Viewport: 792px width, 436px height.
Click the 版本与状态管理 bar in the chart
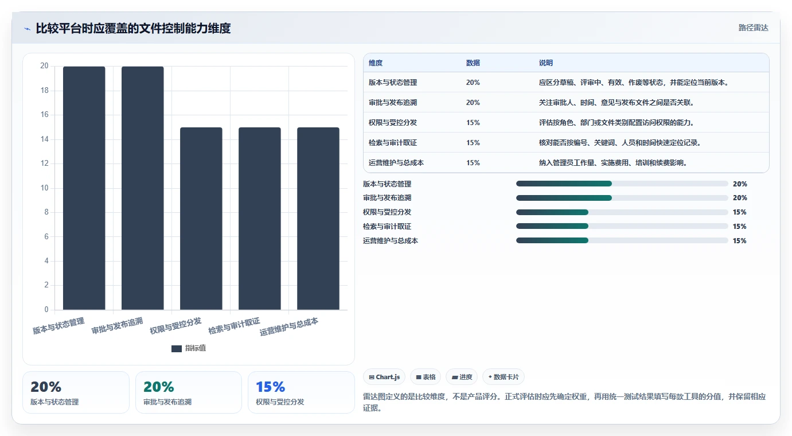pos(84,188)
